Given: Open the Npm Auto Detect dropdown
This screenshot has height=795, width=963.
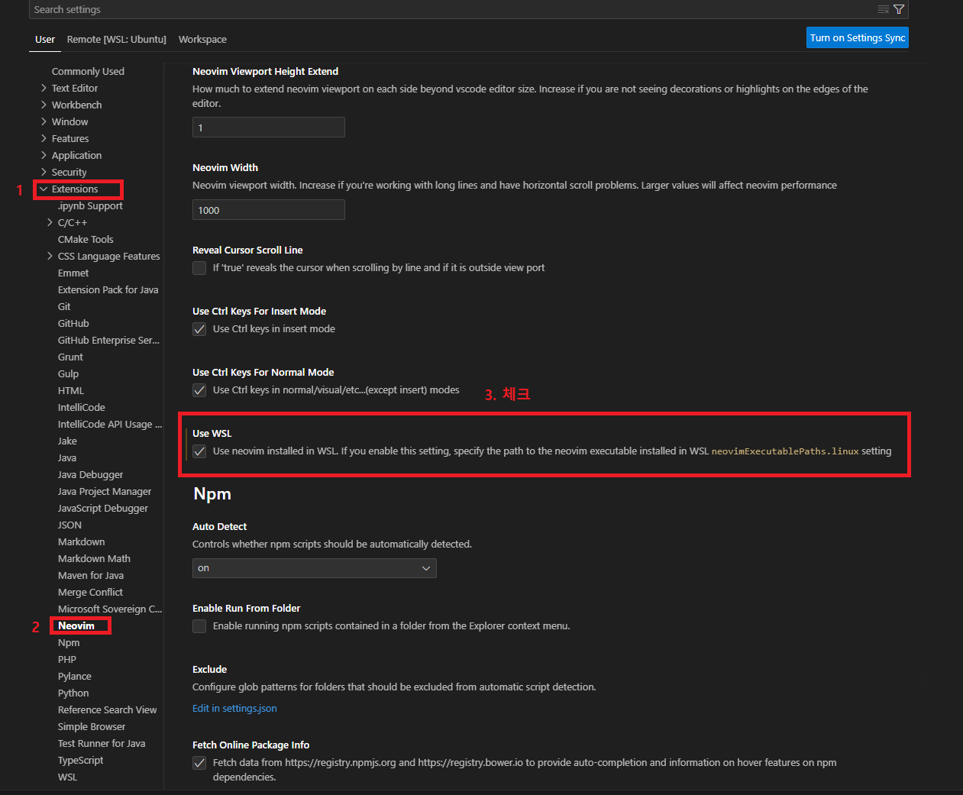Looking at the screenshot, I should pyautogui.click(x=315, y=568).
